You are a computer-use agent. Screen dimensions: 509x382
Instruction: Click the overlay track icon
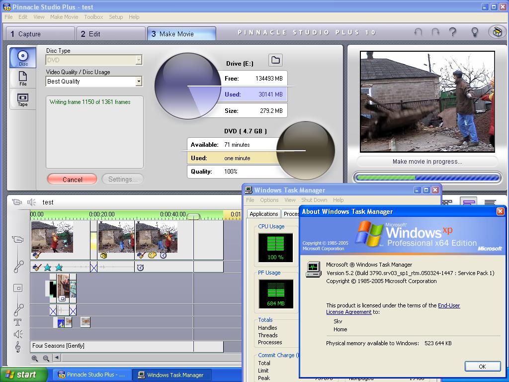[18, 288]
